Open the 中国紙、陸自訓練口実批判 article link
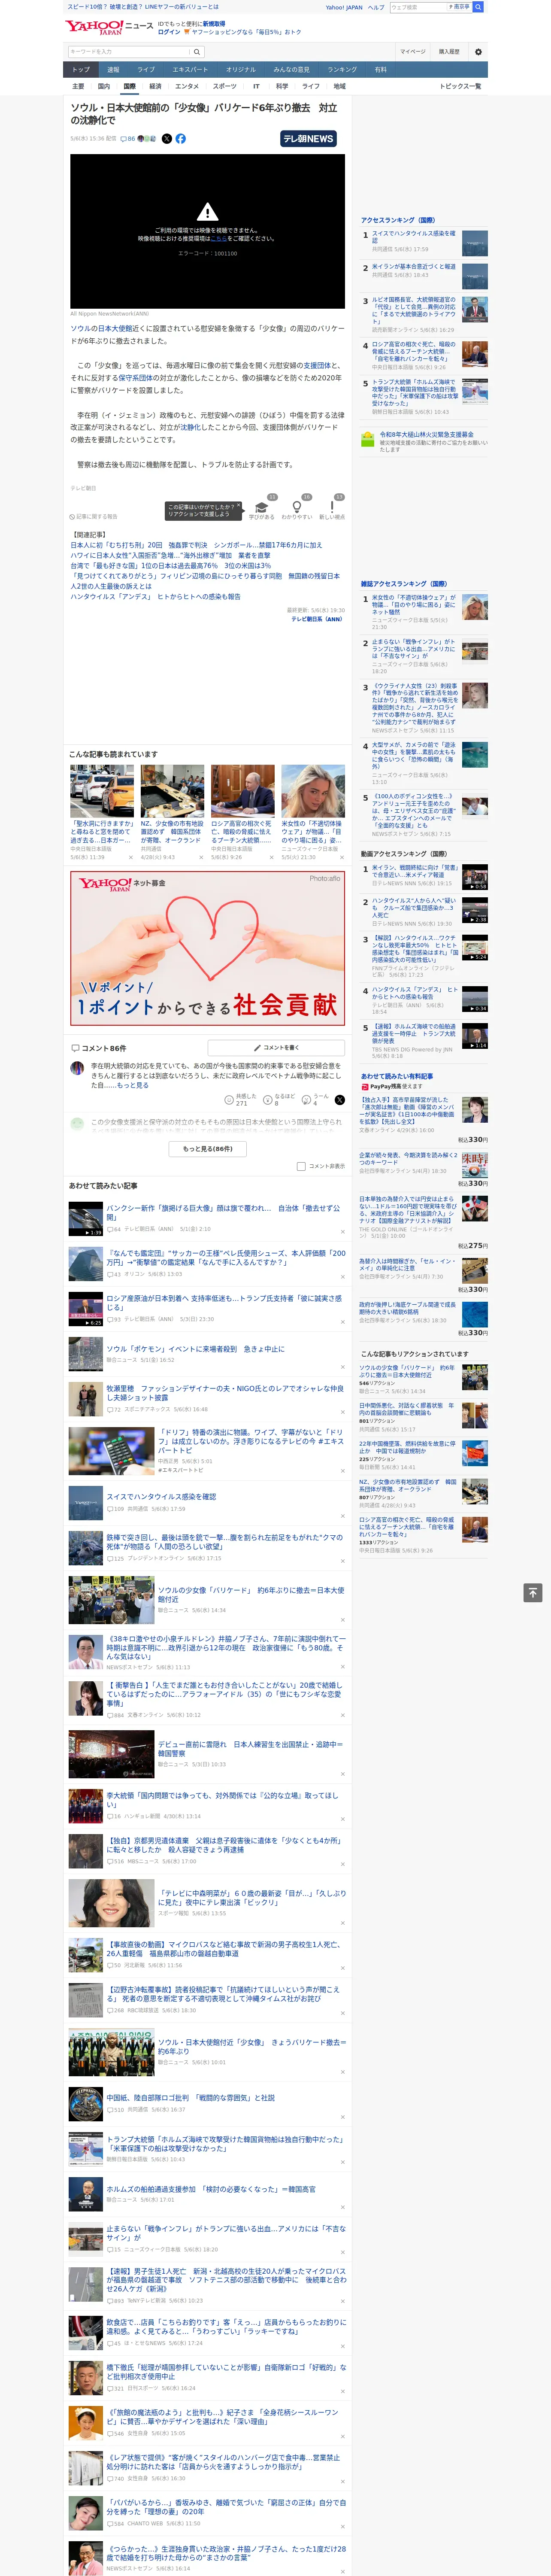 coord(190,2098)
